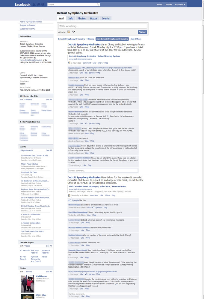This screenshot has width=204, height=299.
Task: Open the notifications globe icon
Action: pyautogui.click(x=43, y=4)
